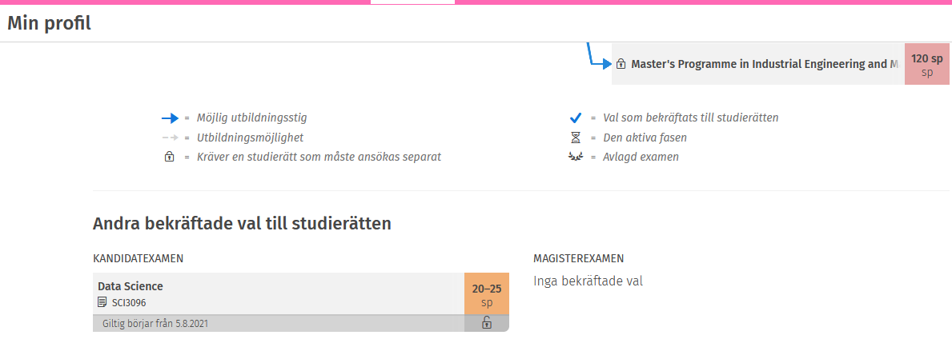Click the open padlock icon under Data Science credits
This screenshot has width=952, height=351.
click(486, 323)
